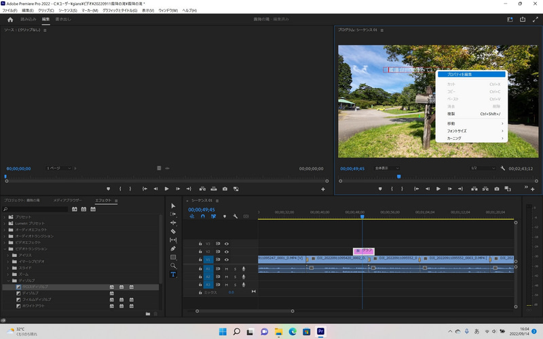This screenshot has width=543, height=339.
Task: Open the フォントサイズ submenu
Action: point(456,131)
